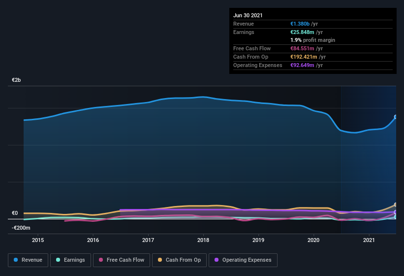This screenshot has height=276, width=404.
Task: Click the 2018 x-axis label
Action: click(203, 240)
